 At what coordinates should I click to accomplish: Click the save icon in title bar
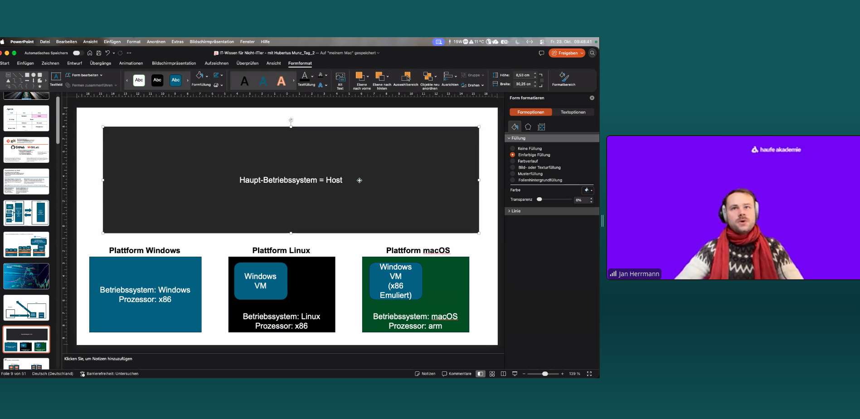coord(98,53)
